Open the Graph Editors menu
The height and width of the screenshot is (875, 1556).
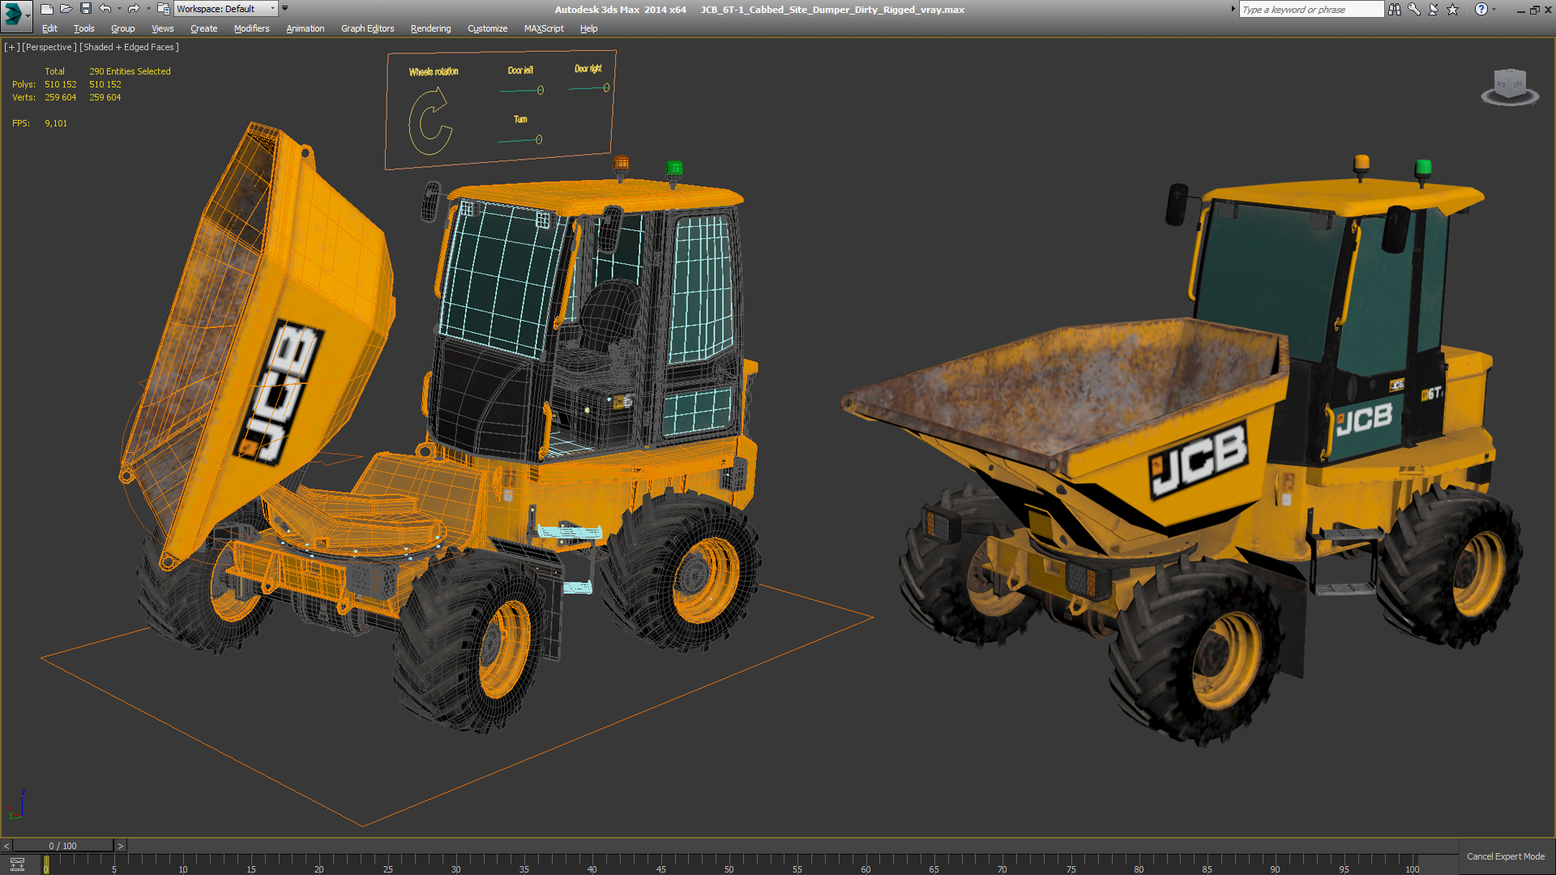pyautogui.click(x=368, y=28)
